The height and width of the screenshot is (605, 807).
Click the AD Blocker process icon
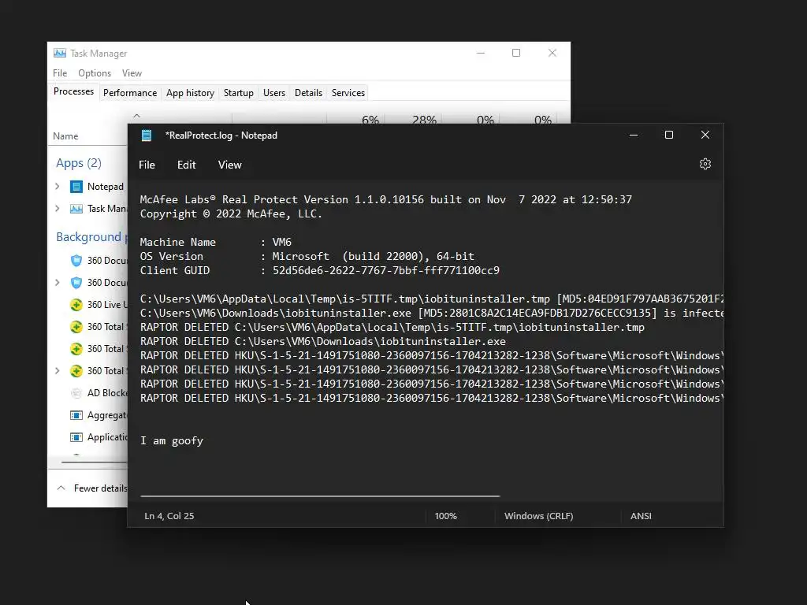coord(76,393)
